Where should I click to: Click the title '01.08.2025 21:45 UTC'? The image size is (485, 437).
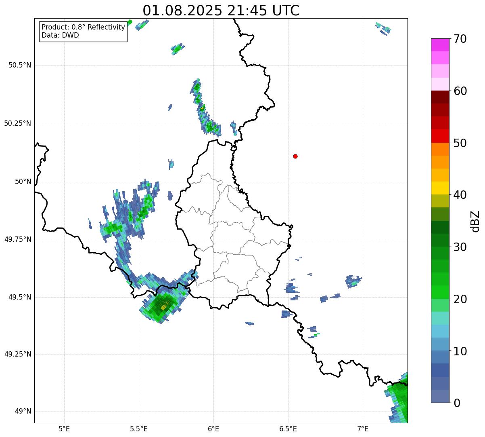[221, 10]
